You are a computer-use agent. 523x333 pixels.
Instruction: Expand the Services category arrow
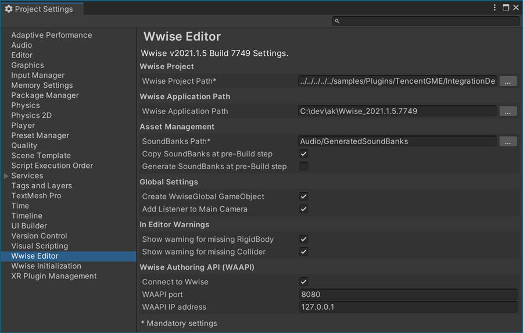coord(6,176)
